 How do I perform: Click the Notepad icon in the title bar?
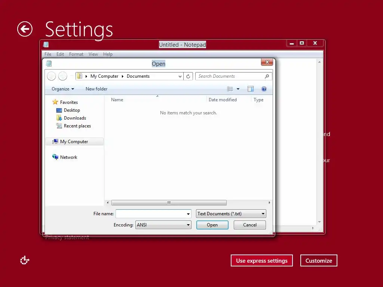pos(46,44)
